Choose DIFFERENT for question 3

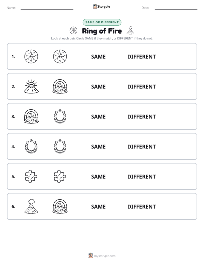[x=141, y=117]
